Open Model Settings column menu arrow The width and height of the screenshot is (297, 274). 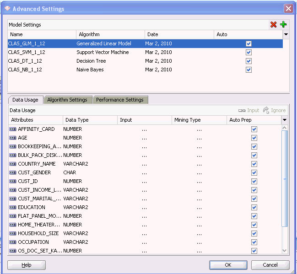pos(286,34)
